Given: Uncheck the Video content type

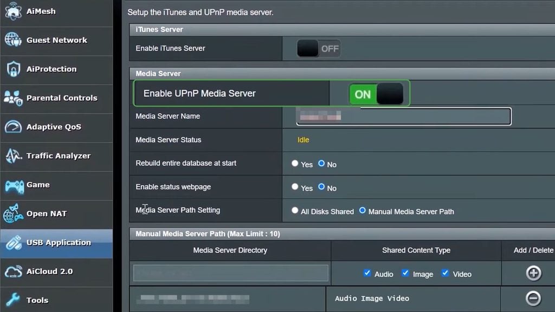Looking at the screenshot, I should pyautogui.click(x=446, y=273).
